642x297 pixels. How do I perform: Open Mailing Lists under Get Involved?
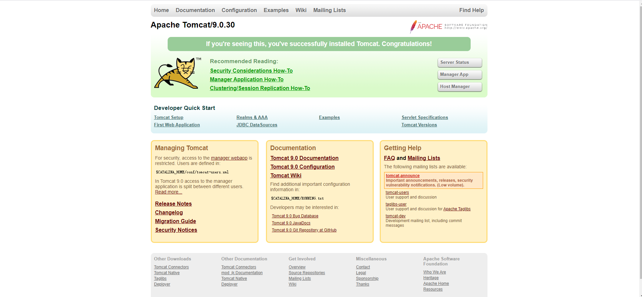click(x=300, y=279)
